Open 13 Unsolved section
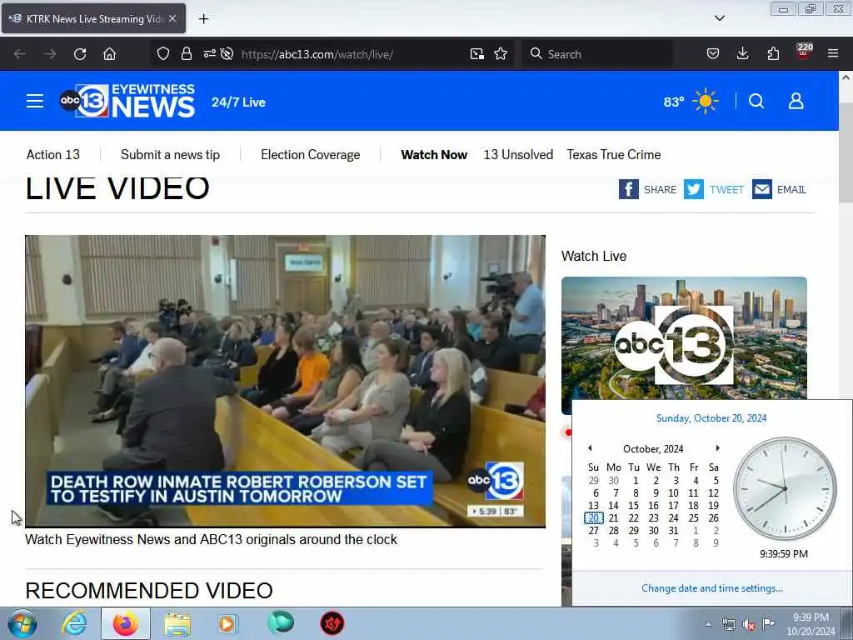The width and height of the screenshot is (853, 640). coord(518,154)
